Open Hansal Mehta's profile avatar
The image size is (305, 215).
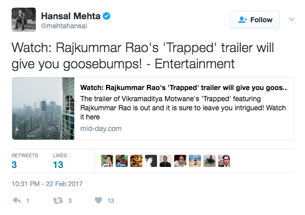coord(23,20)
